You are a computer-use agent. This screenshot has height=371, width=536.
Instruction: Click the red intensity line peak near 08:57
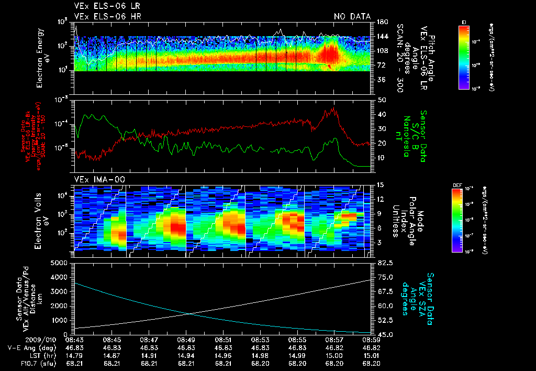pos(332,110)
